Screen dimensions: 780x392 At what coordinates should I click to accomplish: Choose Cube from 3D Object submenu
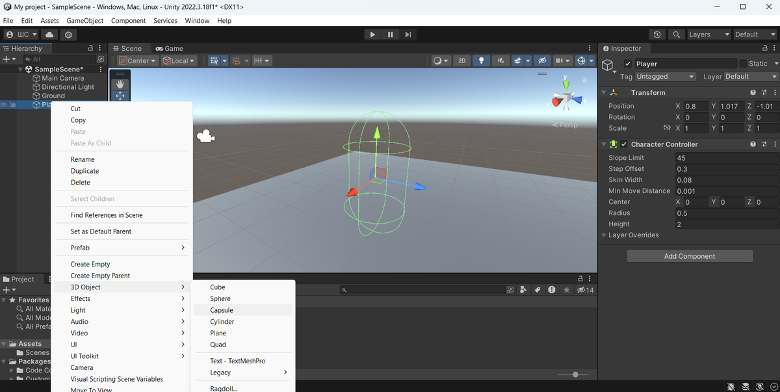coord(242,287)
